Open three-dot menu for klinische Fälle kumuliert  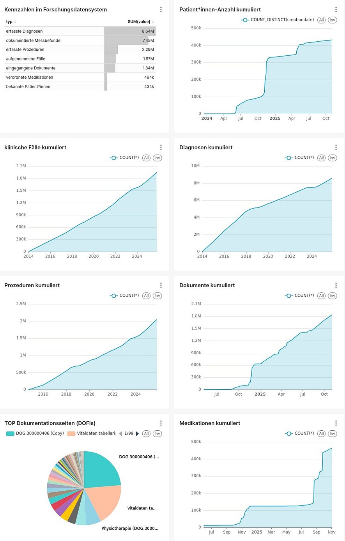[x=161, y=147]
